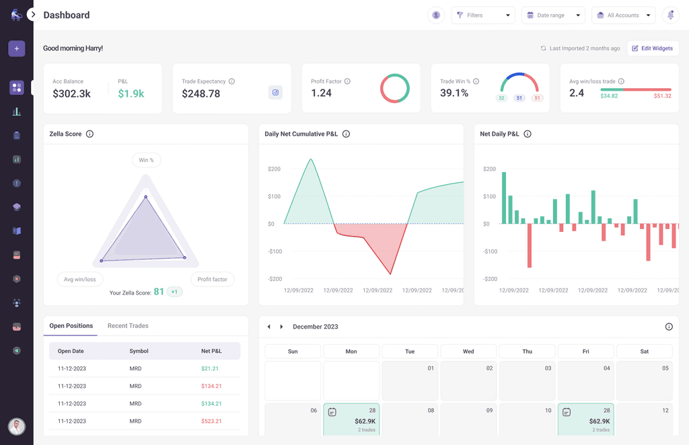Click the Symbol column header
The height and width of the screenshot is (445, 689).
coord(139,351)
